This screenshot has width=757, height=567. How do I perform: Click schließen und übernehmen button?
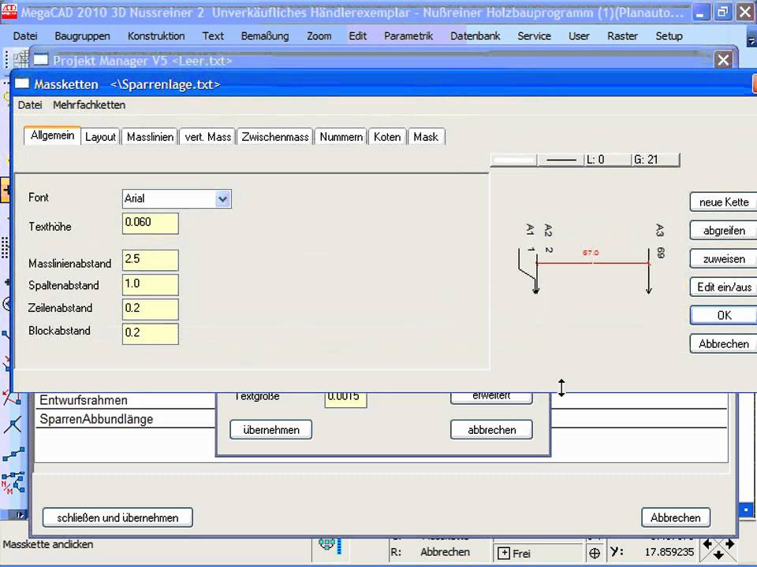(x=117, y=517)
